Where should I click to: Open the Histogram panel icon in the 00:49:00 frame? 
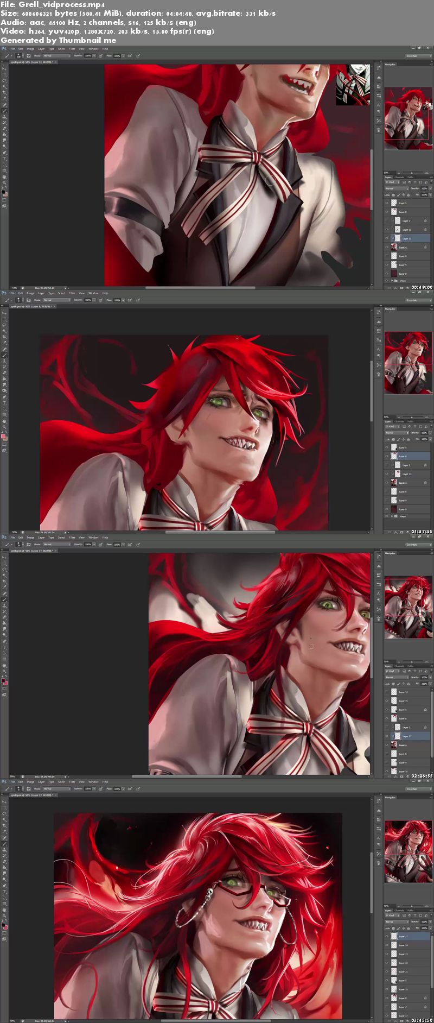[x=379, y=78]
